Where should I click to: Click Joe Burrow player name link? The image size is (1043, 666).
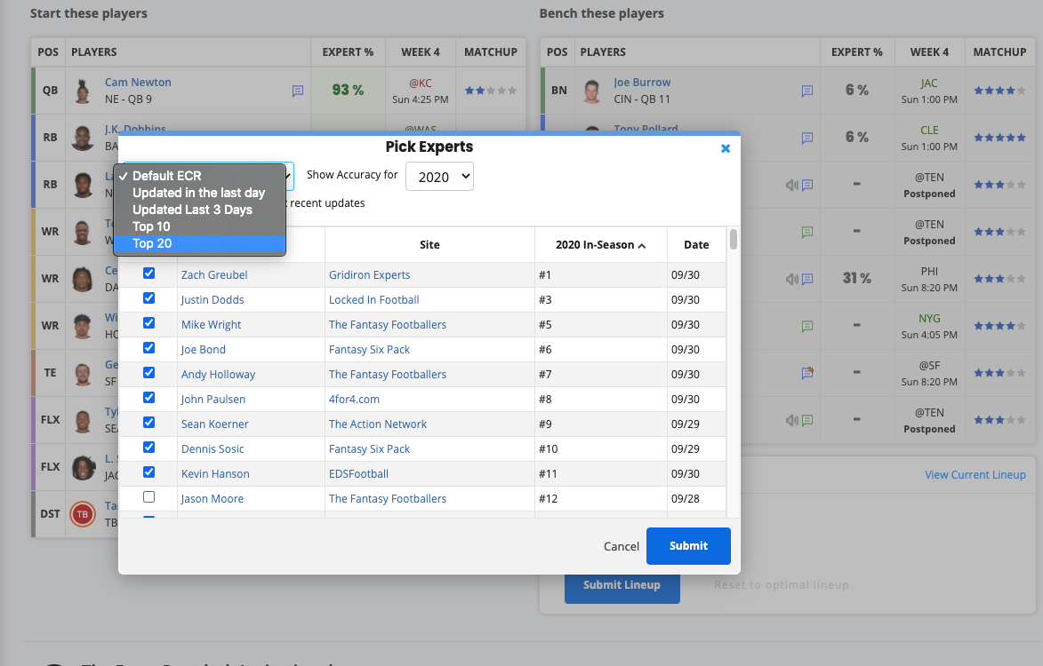click(642, 83)
